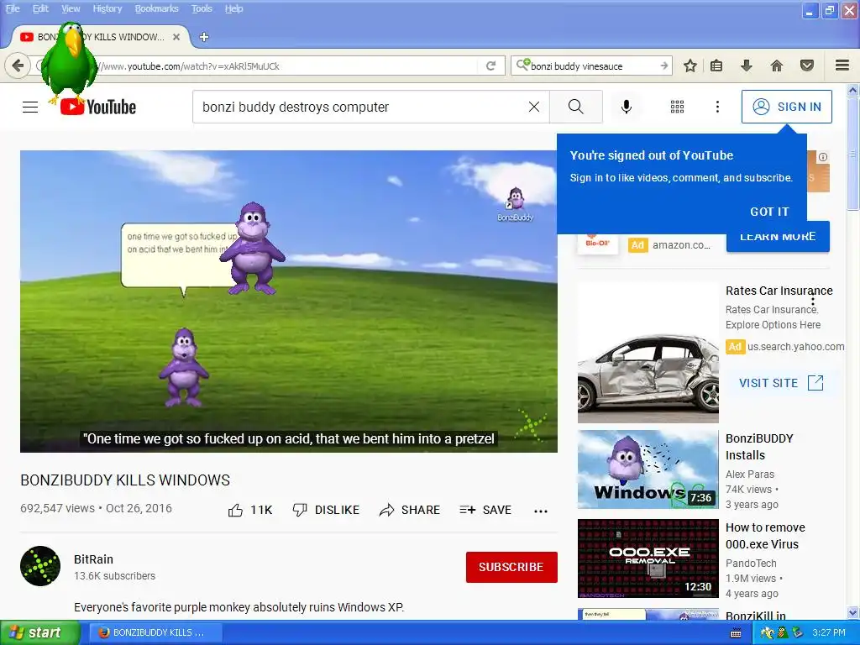The width and height of the screenshot is (860, 645).
Task: Open the YouTube apps grid icon
Action: point(678,107)
